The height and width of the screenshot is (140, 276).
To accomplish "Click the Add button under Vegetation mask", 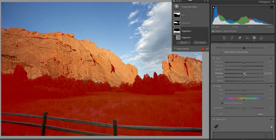I will point(183,43).
